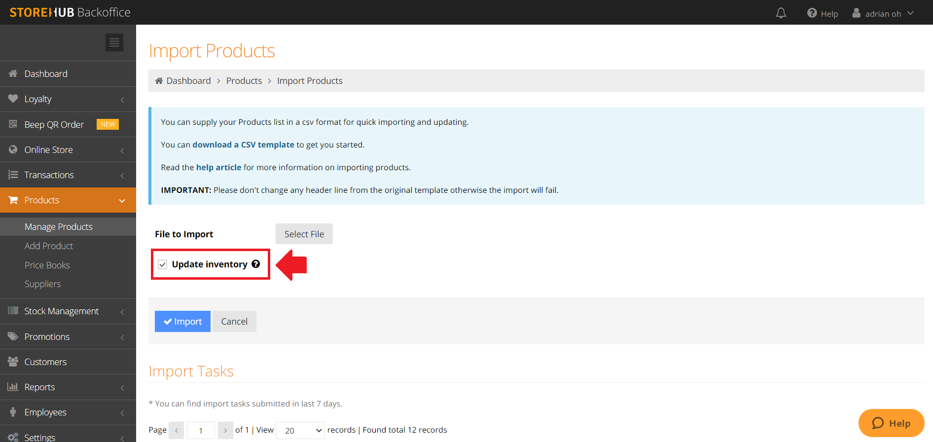Open the View records per page dropdown

[x=300, y=431]
